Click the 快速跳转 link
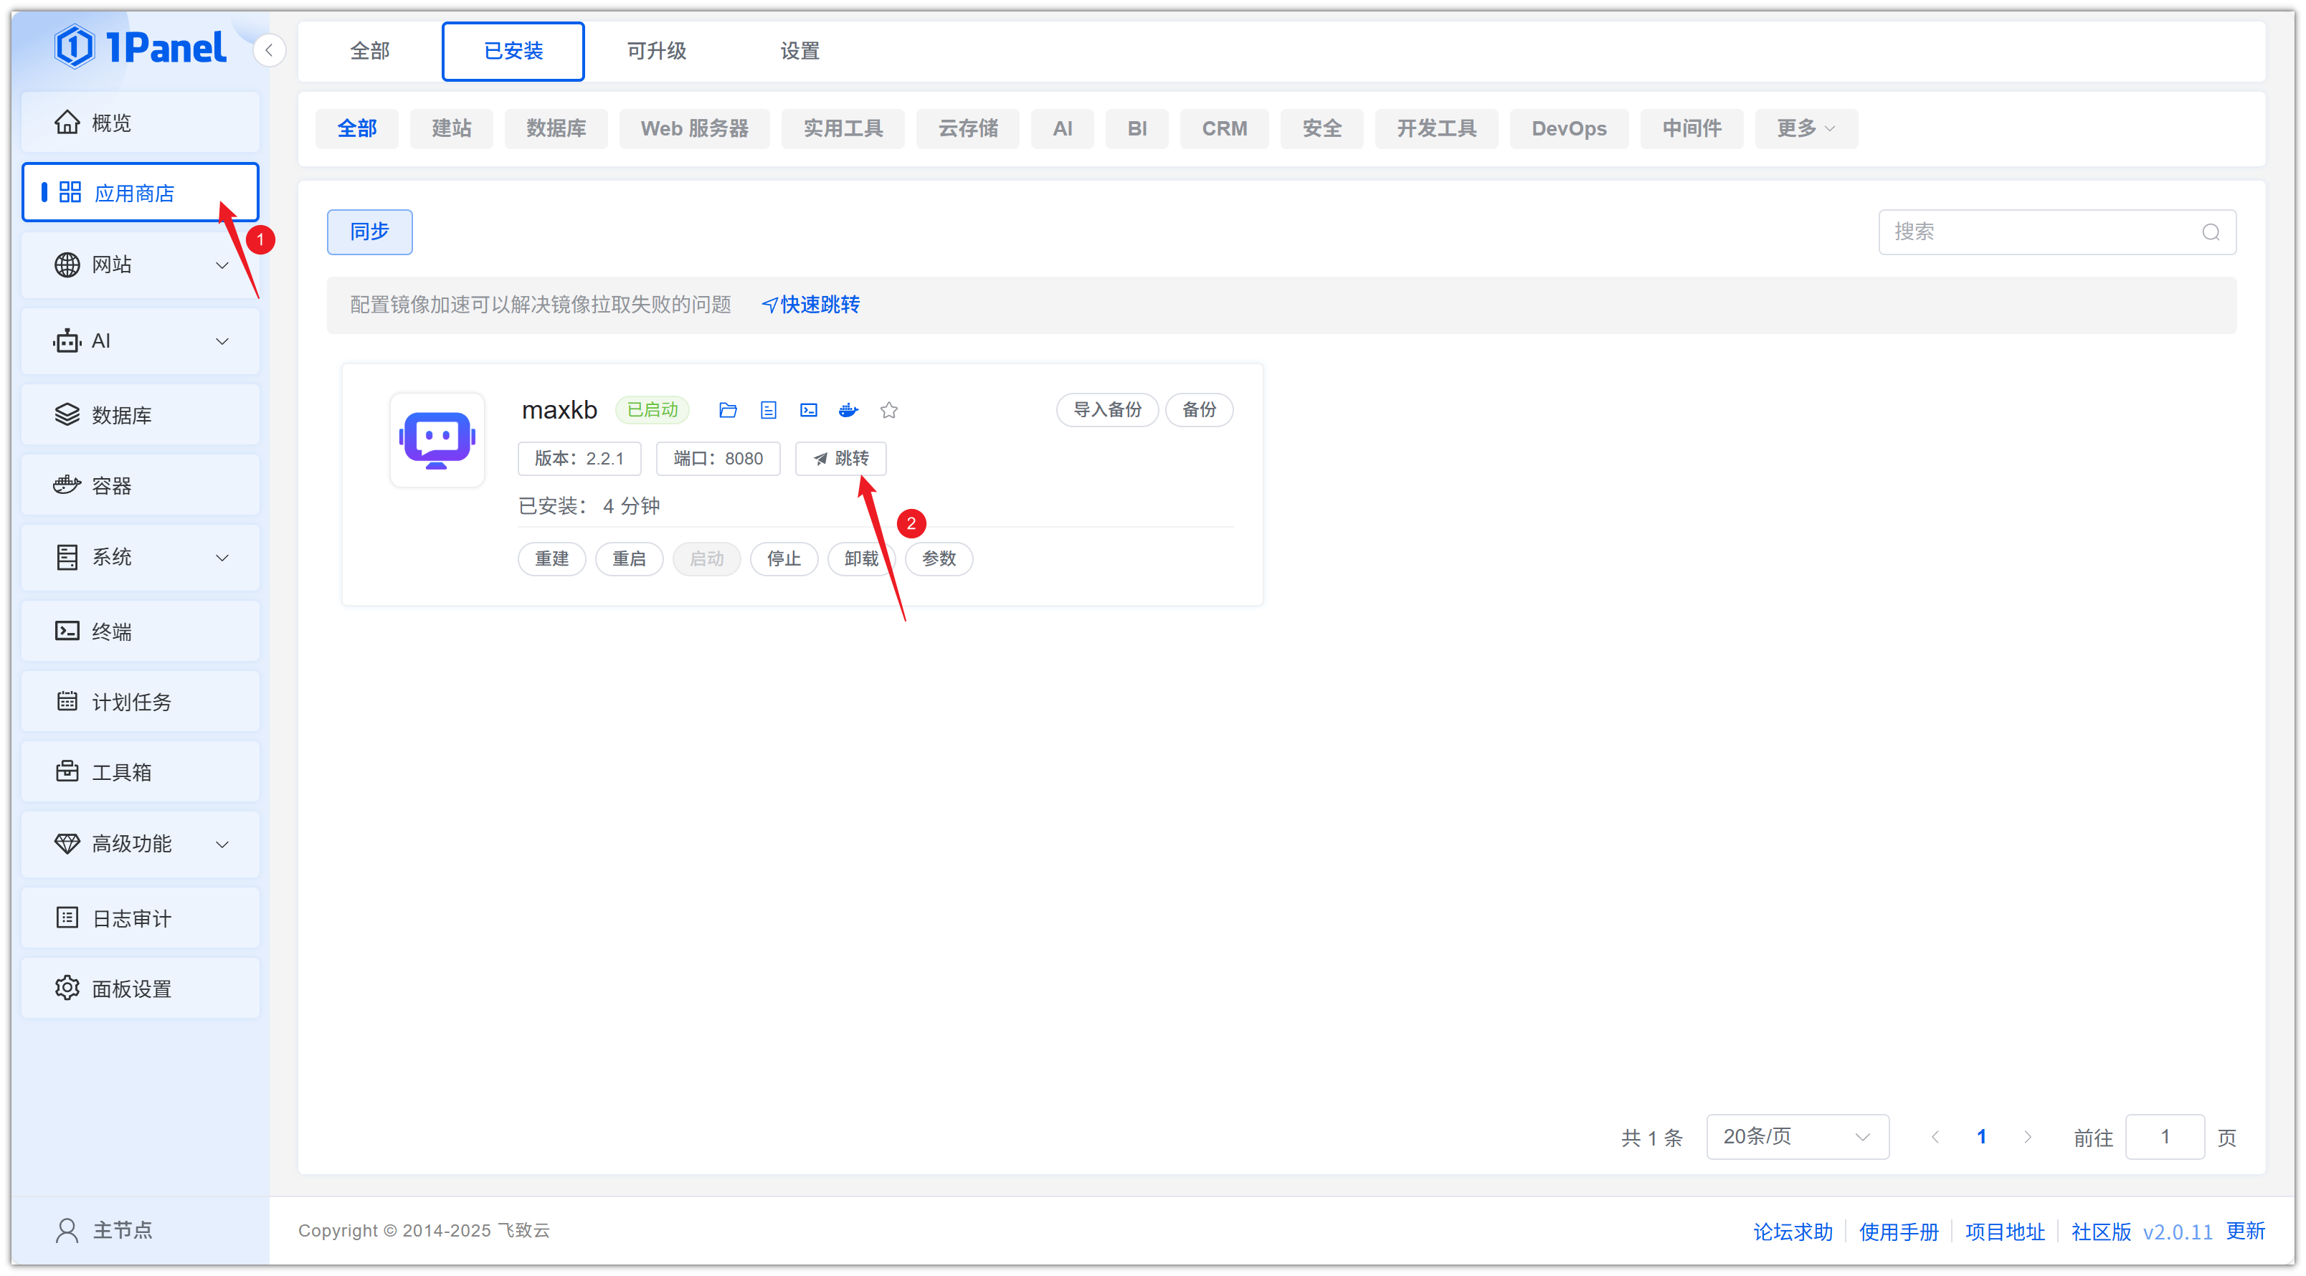Viewport: 2306px width, 1276px height. point(811,304)
